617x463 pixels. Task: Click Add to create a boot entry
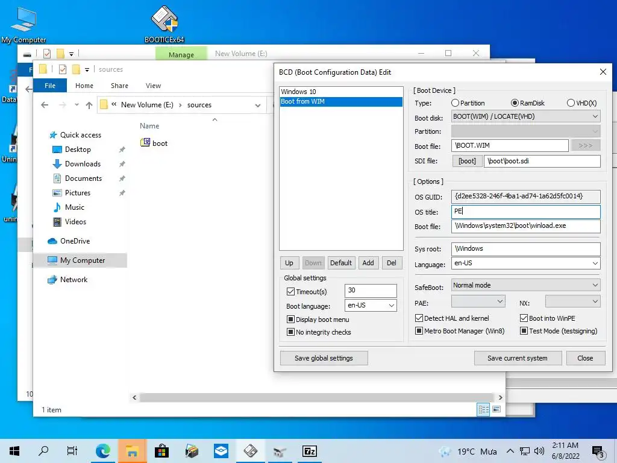point(368,263)
